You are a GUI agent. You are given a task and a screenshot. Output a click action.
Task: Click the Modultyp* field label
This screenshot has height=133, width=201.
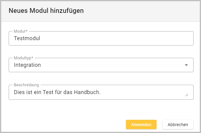click(24, 58)
